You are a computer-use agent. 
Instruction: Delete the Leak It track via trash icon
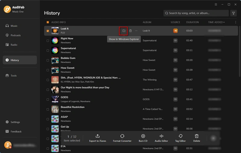(x=130, y=31)
